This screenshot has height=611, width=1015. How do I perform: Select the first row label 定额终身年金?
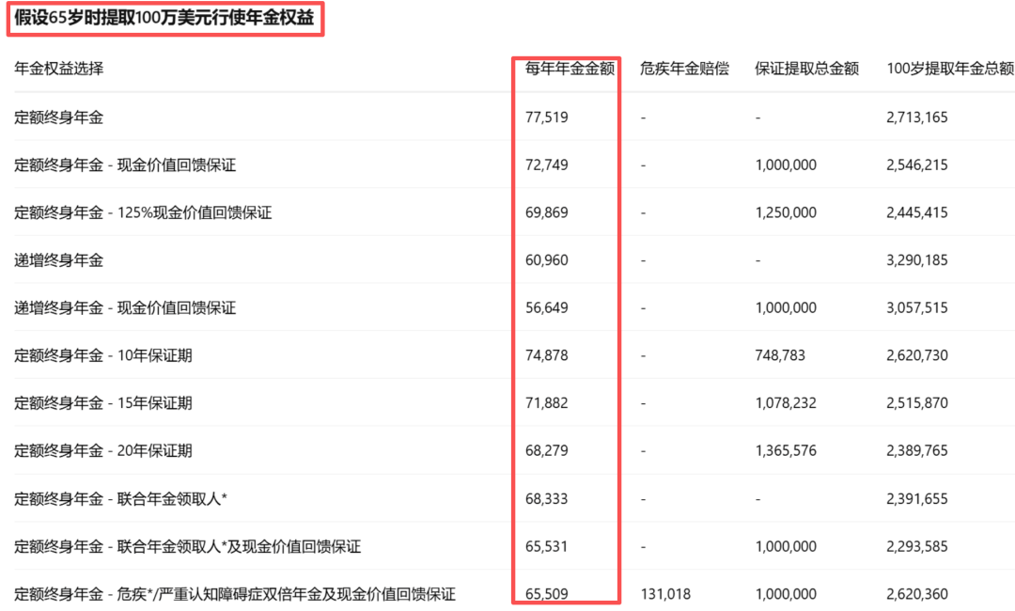(x=59, y=117)
